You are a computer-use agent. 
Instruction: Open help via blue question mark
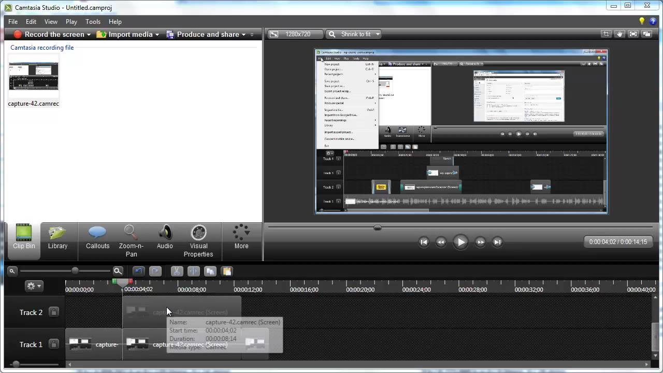pyautogui.click(x=652, y=21)
